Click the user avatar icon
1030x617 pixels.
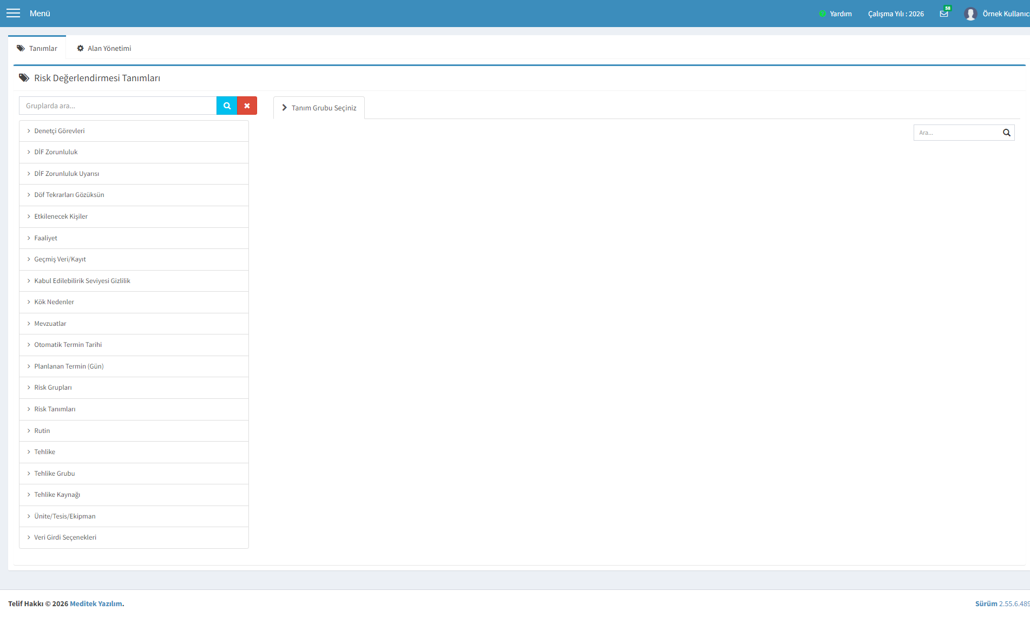[x=970, y=14]
